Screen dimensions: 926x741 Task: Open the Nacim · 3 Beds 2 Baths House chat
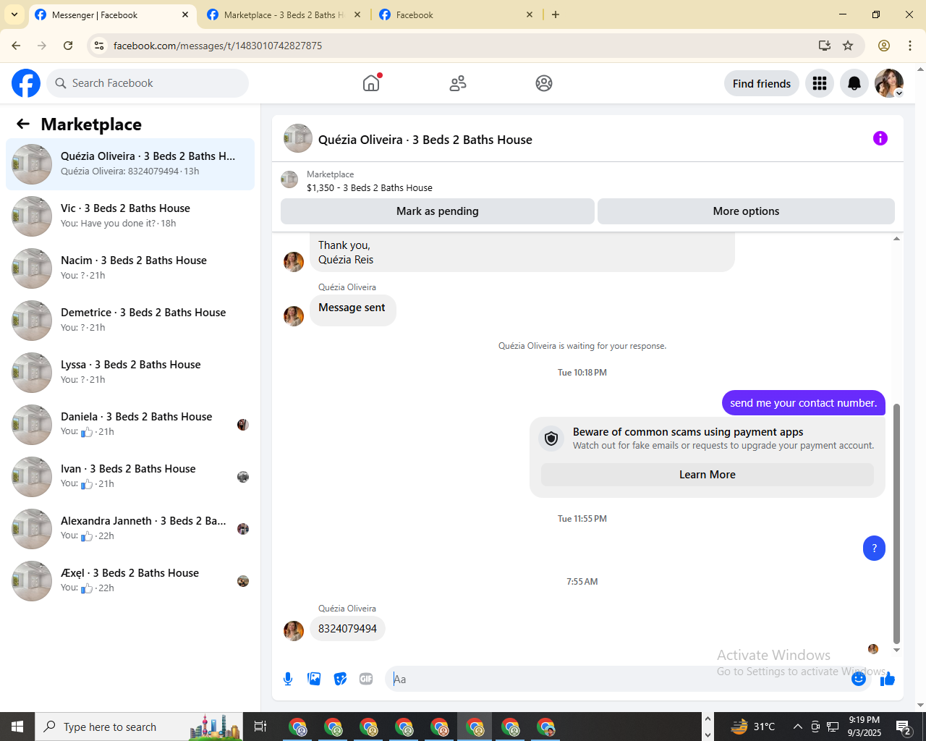[x=130, y=268]
